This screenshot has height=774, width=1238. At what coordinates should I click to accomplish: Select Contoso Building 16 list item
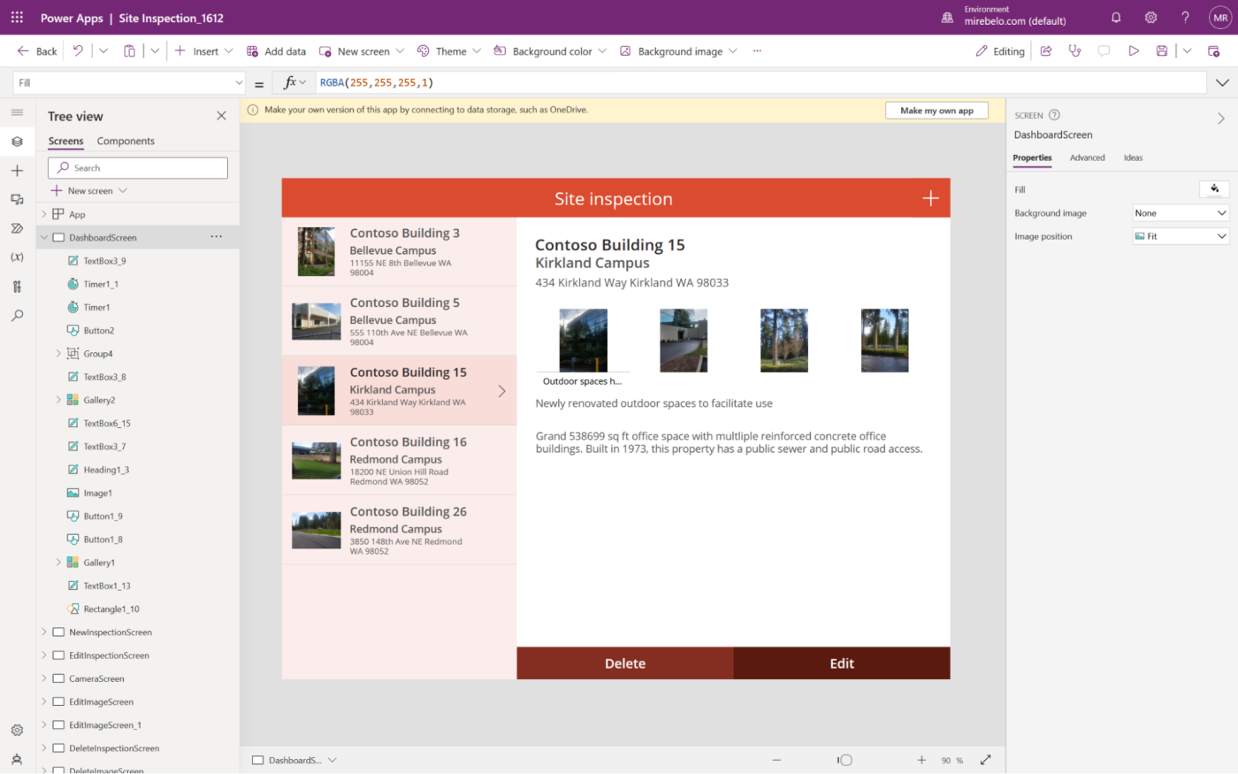[x=399, y=460]
